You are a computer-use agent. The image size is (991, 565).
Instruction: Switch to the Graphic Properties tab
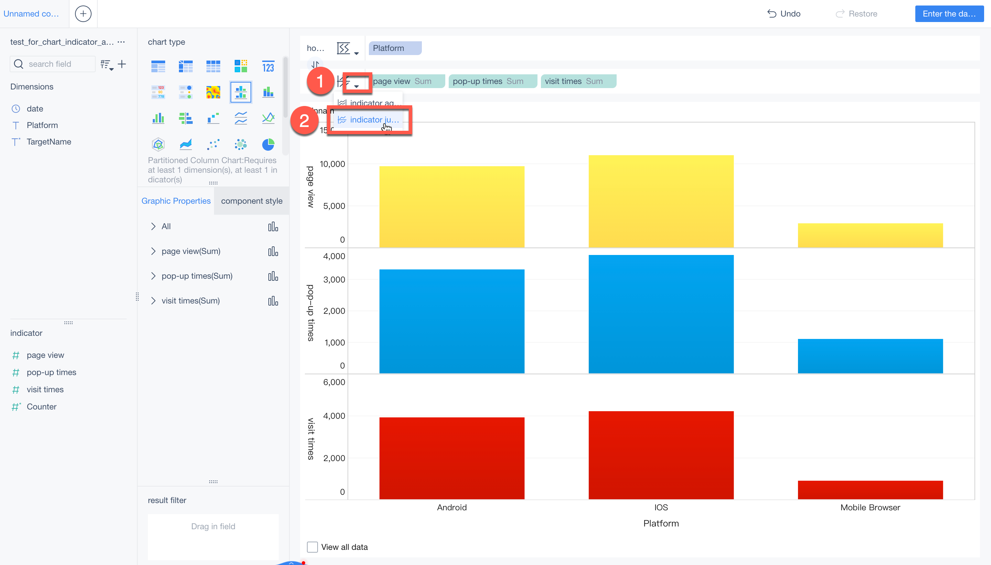176,201
